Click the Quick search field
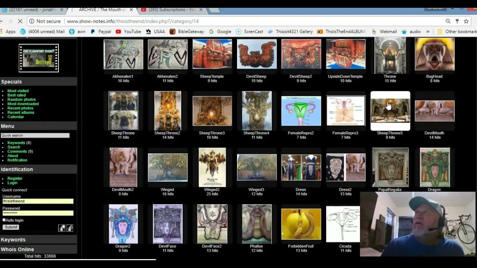 pyautogui.click(x=35, y=135)
